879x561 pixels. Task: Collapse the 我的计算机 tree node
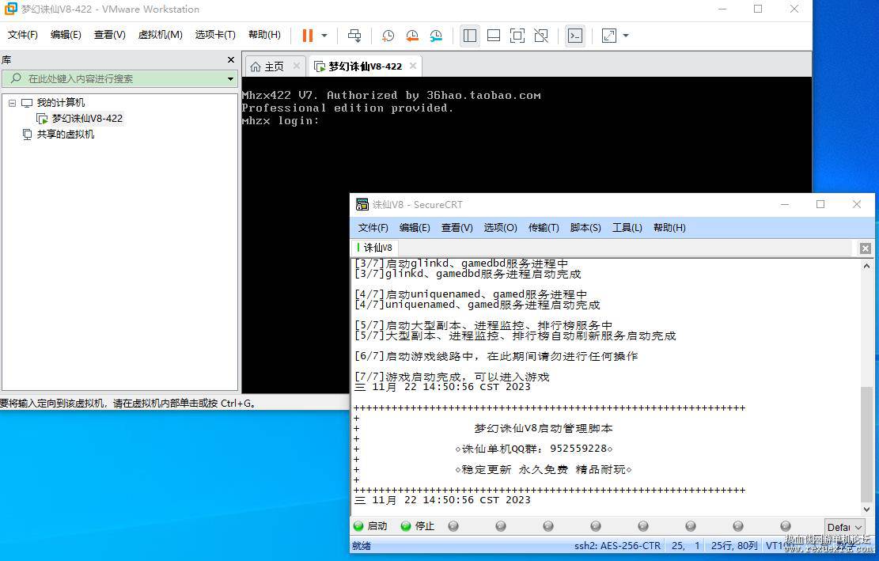click(x=12, y=103)
